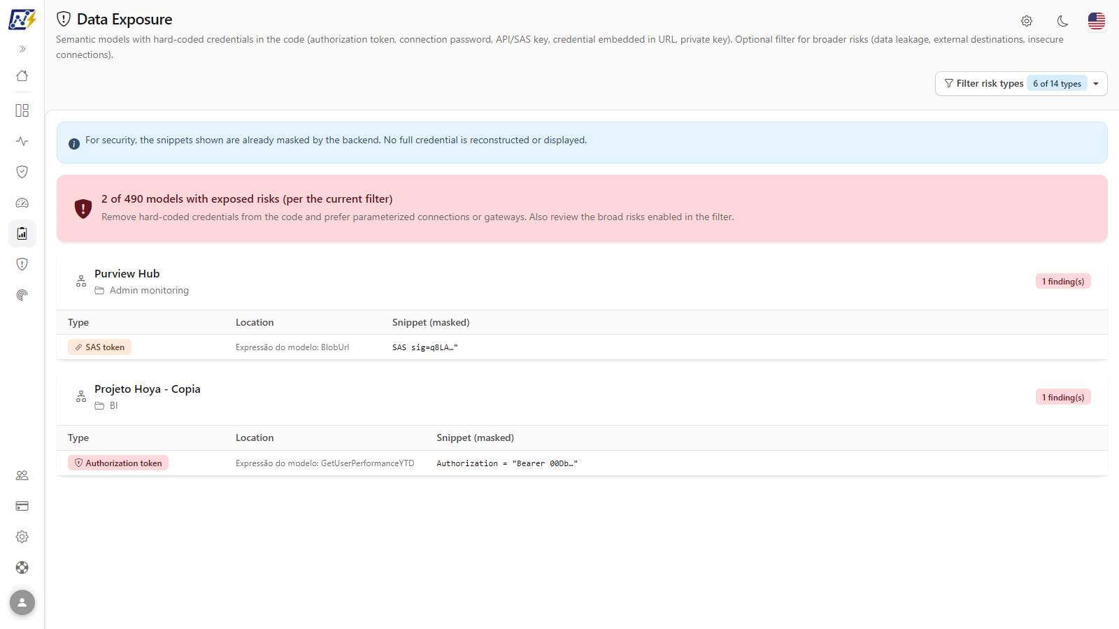Click the Purview Hub 1 finding(s) badge

(1063, 282)
